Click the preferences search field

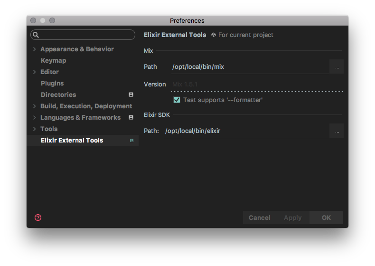85,35
